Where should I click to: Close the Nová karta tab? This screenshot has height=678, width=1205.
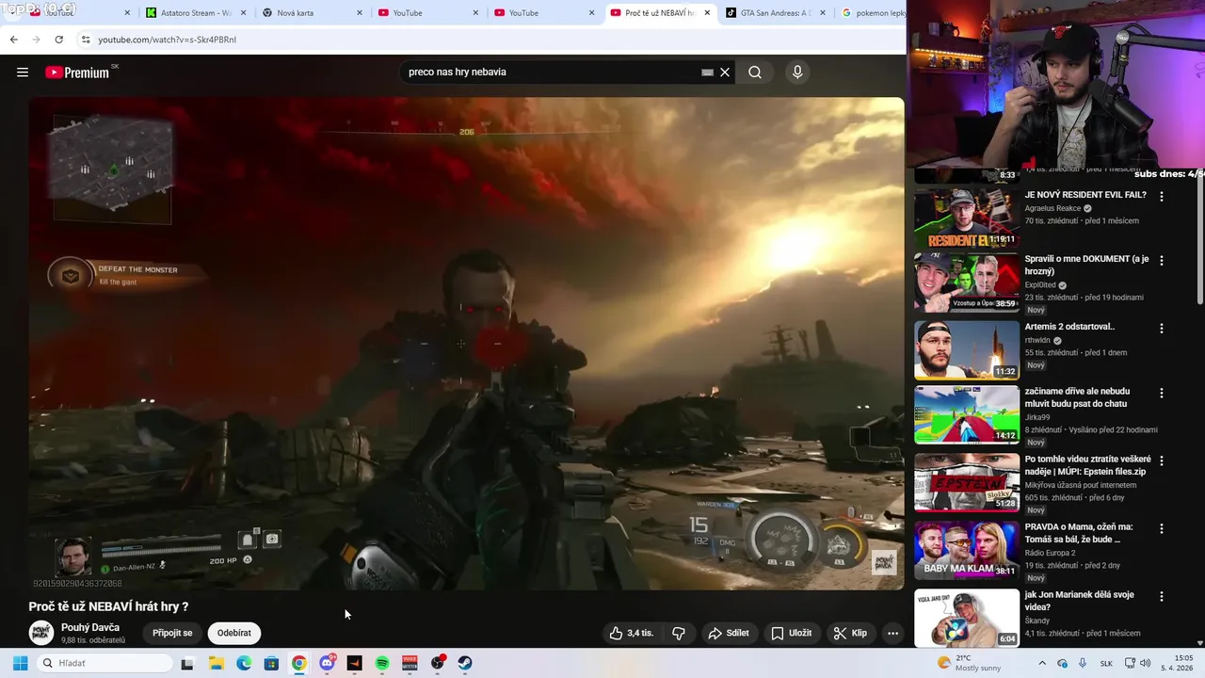(x=360, y=13)
